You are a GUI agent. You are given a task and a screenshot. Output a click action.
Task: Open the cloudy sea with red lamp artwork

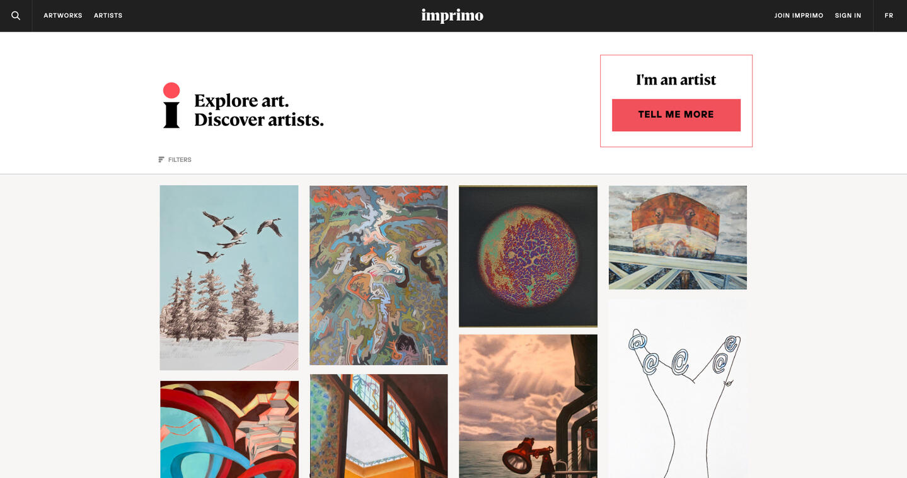coord(528,406)
